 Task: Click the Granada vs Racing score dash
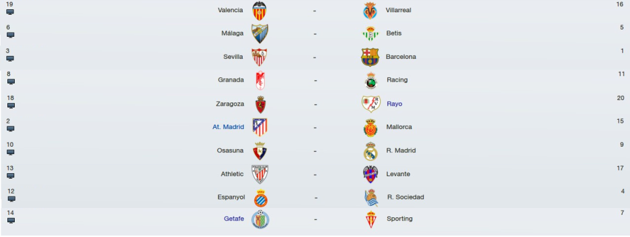tap(315, 80)
